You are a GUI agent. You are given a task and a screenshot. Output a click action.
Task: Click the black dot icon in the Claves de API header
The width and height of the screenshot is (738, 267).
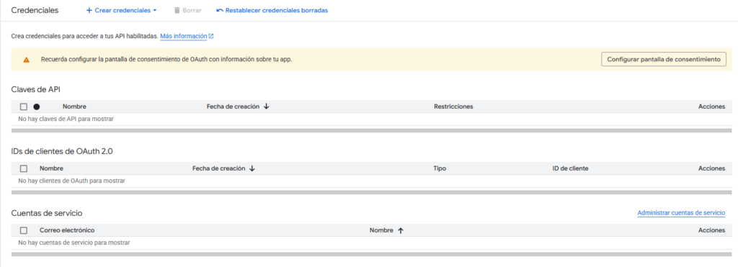tap(37, 107)
